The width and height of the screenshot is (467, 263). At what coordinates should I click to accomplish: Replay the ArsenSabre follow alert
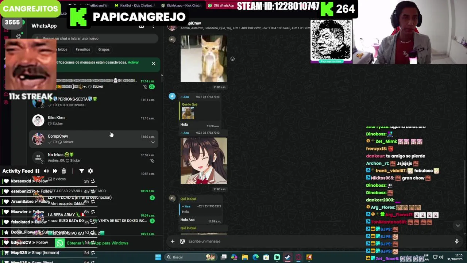pyautogui.click(x=93, y=202)
